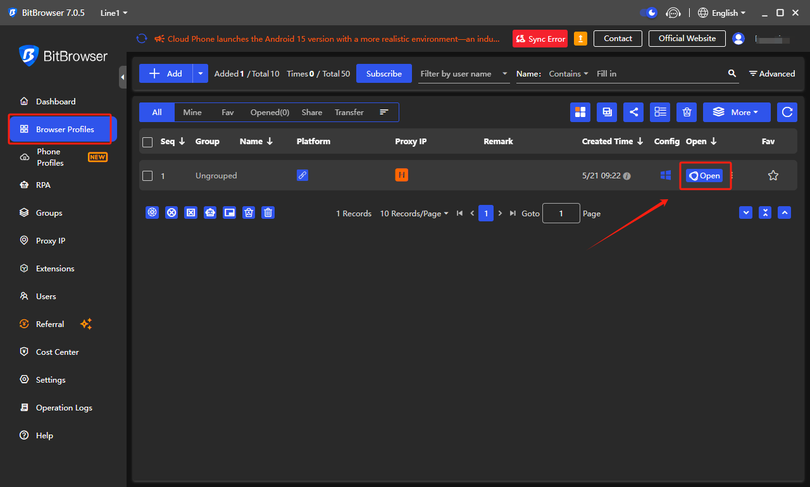
Task: Open the Contains match-type dropdown
Action: click(568, 73)
